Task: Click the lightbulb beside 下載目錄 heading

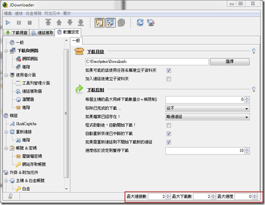Action: coord(253,51)
